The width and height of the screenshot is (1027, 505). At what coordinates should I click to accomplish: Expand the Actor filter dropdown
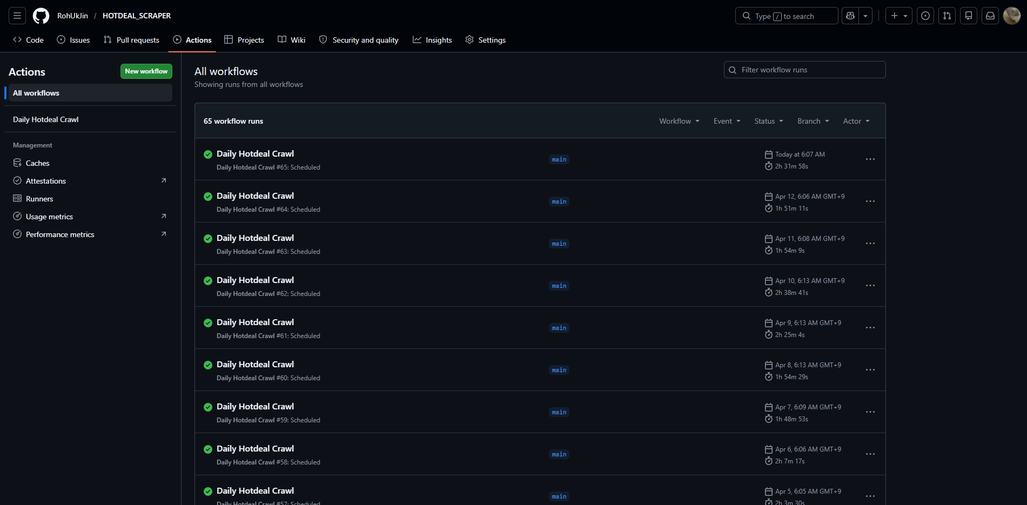click(856, 121)
